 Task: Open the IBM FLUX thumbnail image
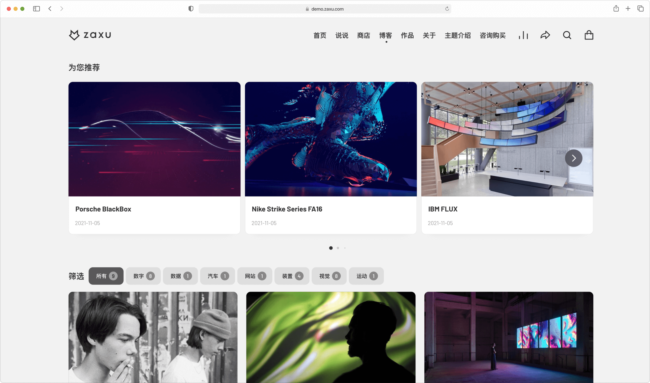pyautogui.click(x=507, y=139)
